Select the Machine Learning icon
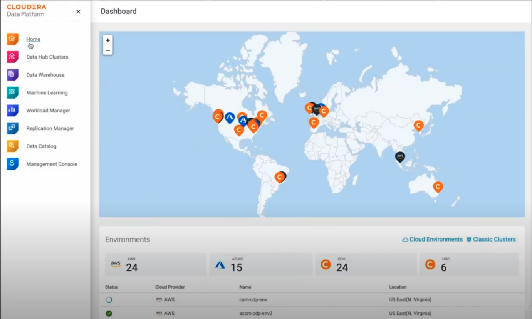This screenshot has width=532, height=319. tap(13, 92)
